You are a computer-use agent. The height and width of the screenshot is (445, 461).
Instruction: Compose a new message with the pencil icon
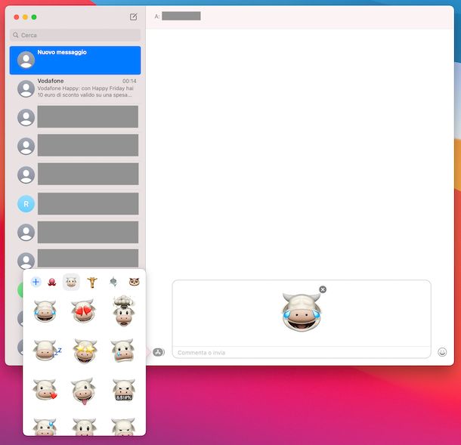pos(133,17)
